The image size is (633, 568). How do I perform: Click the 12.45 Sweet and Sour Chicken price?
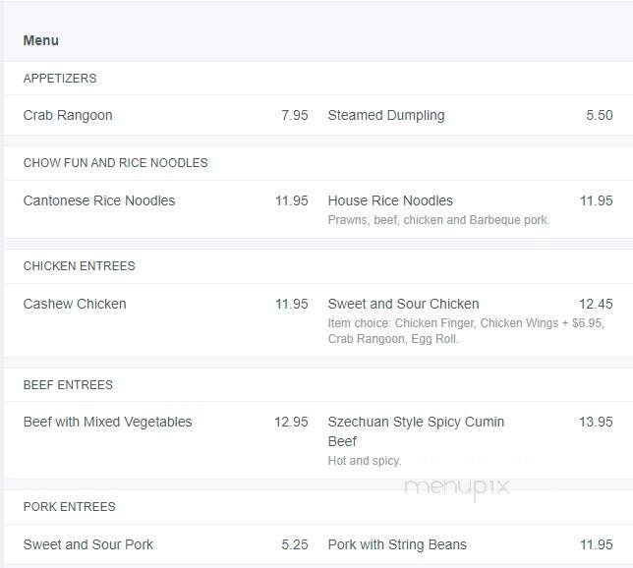point(595,304)
